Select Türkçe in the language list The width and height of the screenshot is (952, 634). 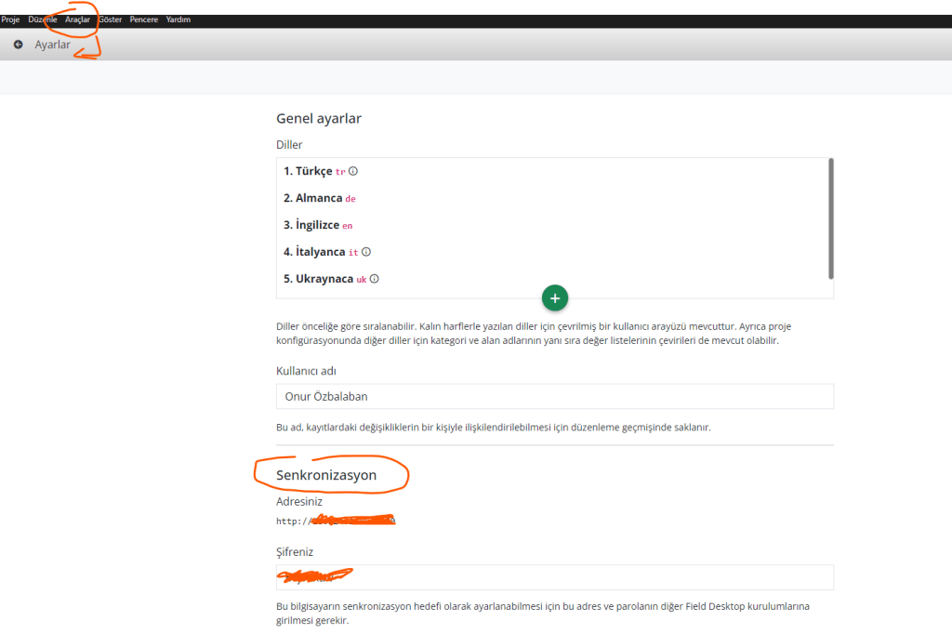click(x=309, y=171)
